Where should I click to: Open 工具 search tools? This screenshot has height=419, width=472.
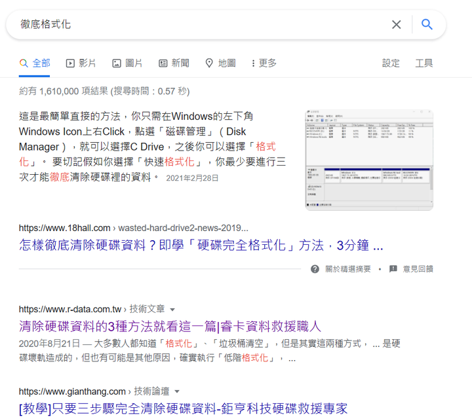pyautogui.click(x=424, y=63)
